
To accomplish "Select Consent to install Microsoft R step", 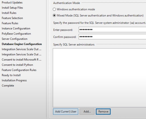I will [x=21, y=59].
